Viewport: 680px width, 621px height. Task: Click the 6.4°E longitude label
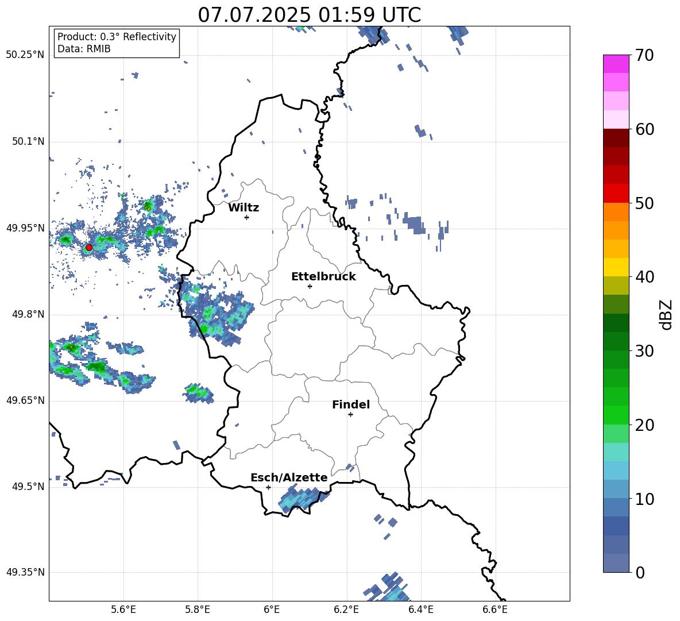coord(420,610)
